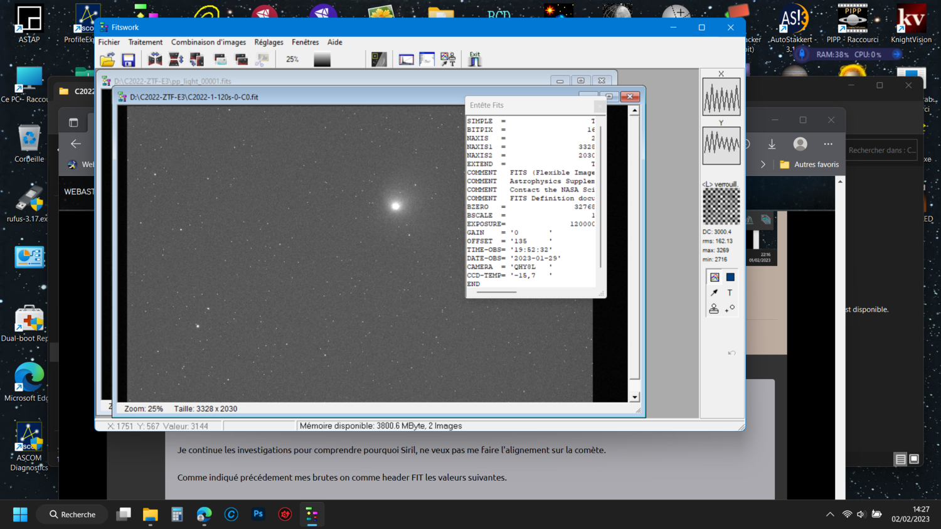Click the Taille: 3328 x 2030 status text

206,409
